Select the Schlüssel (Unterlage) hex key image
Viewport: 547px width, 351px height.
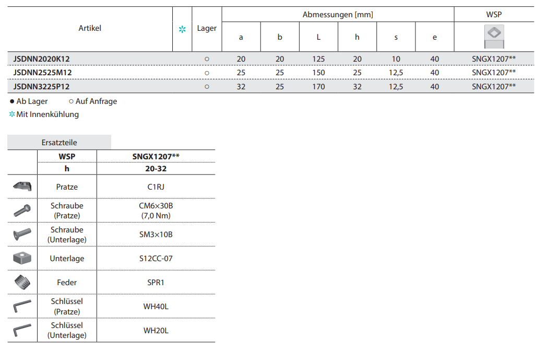pyautogui.click(x=22, y=330)
